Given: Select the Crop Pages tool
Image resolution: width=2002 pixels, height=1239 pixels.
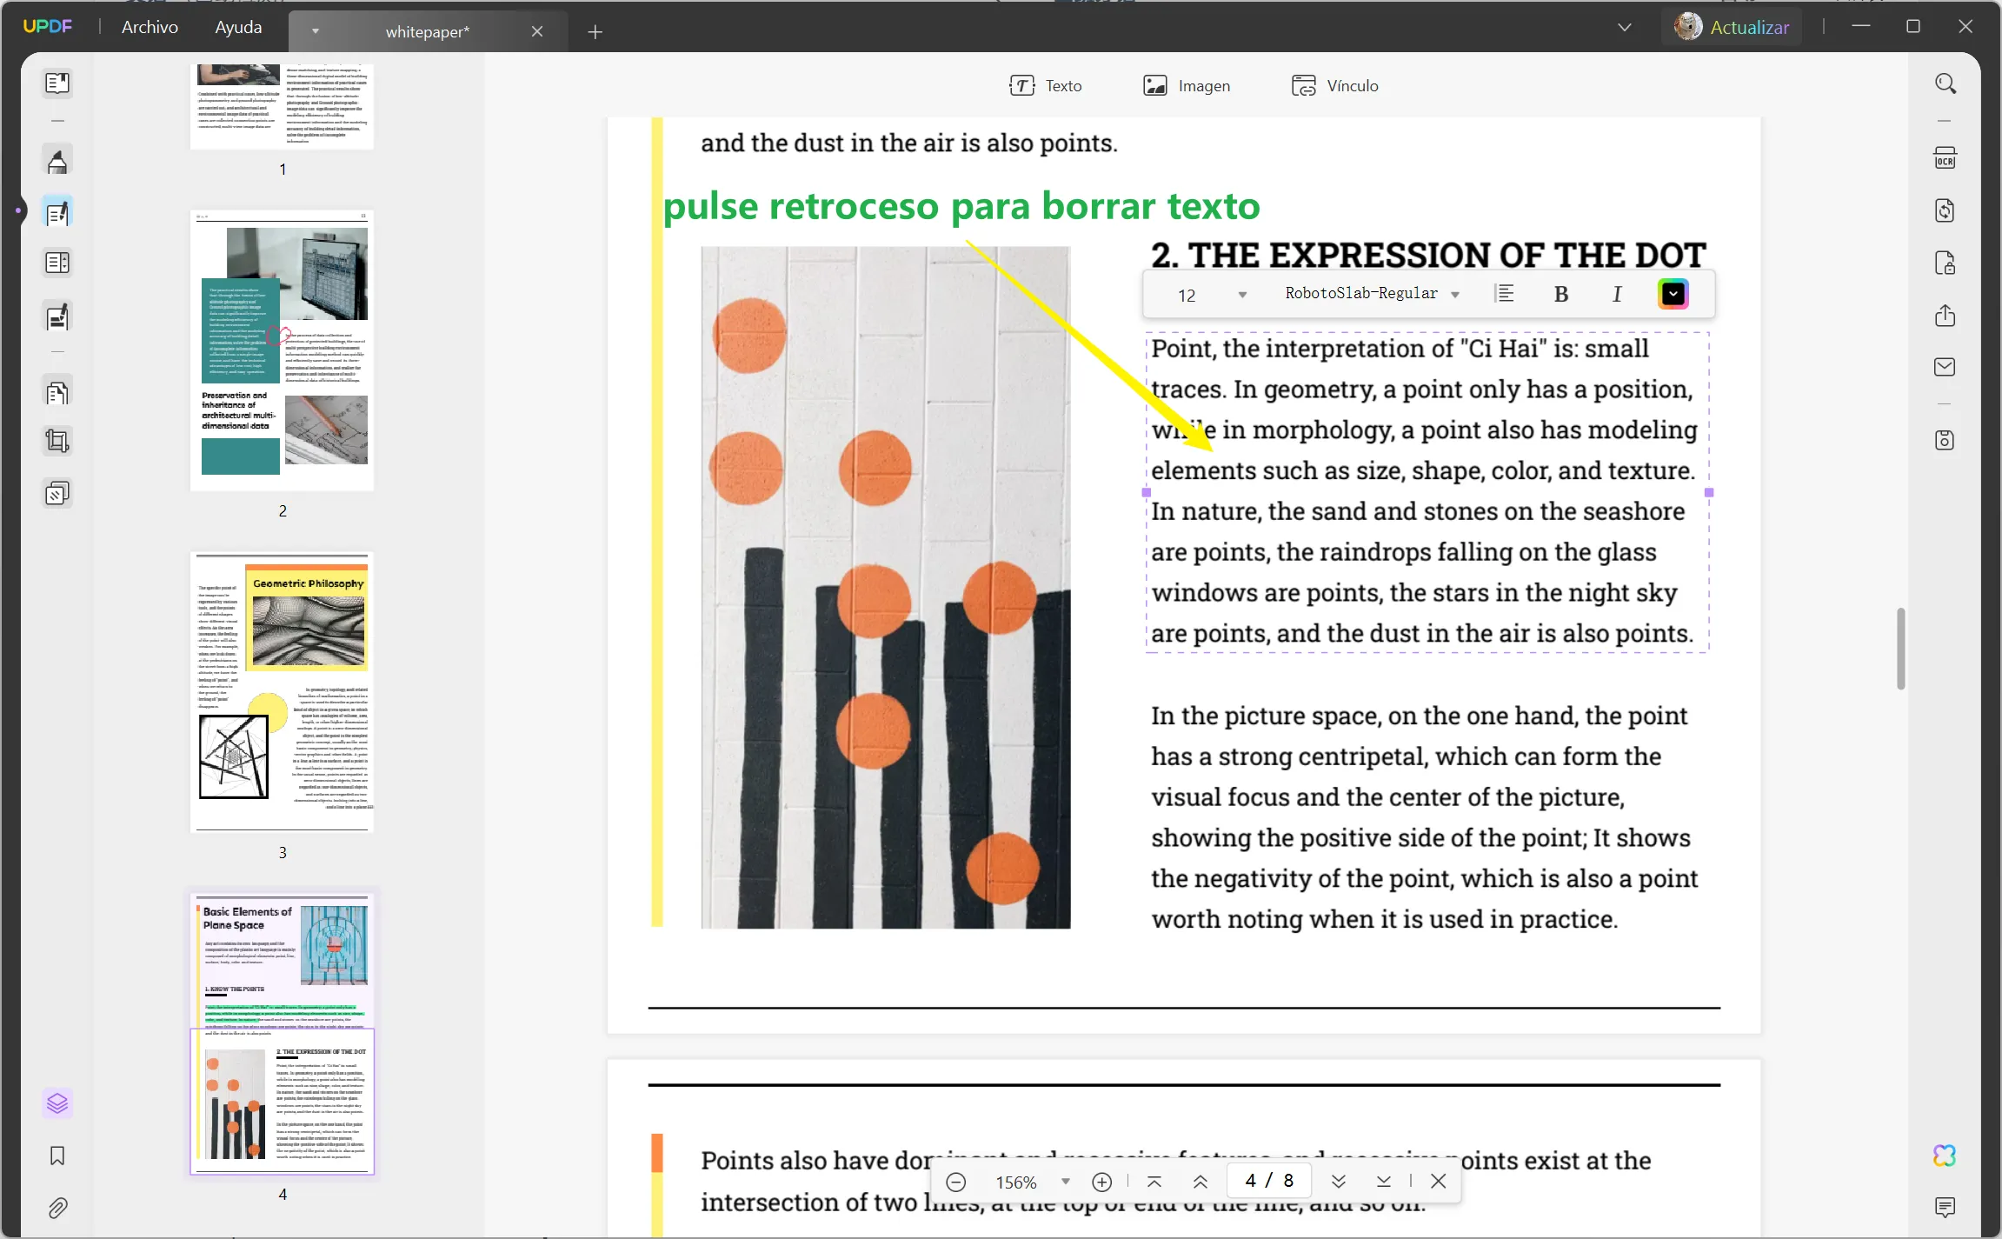Looking at the screenshot, I should pyautogui.click(x=57, y=442).
